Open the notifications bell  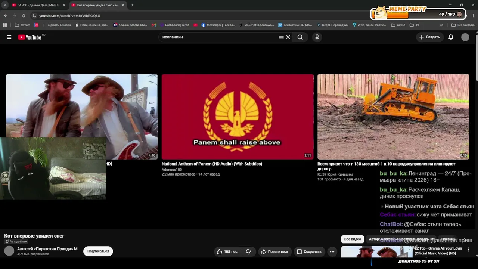(451, 37)
